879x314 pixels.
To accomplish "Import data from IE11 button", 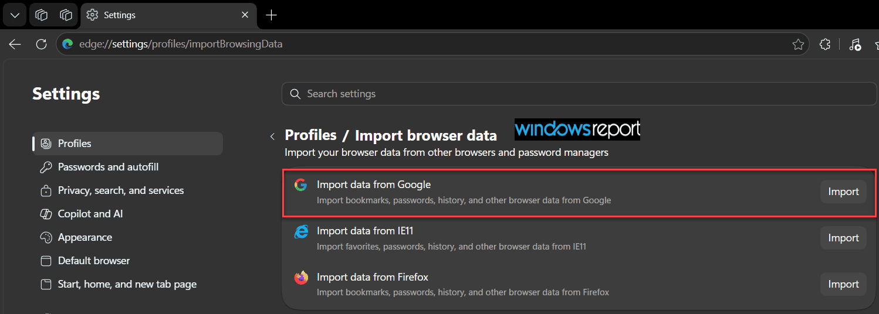I will point(843,238).
